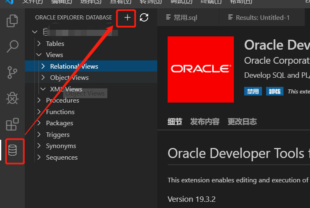Click the 卸载 uninstall extension button

point(274,91)
